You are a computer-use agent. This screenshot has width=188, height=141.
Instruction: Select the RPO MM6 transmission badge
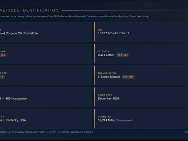128,77
